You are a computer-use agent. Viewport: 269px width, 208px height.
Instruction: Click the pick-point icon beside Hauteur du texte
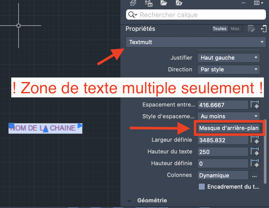tap(255, 152)
